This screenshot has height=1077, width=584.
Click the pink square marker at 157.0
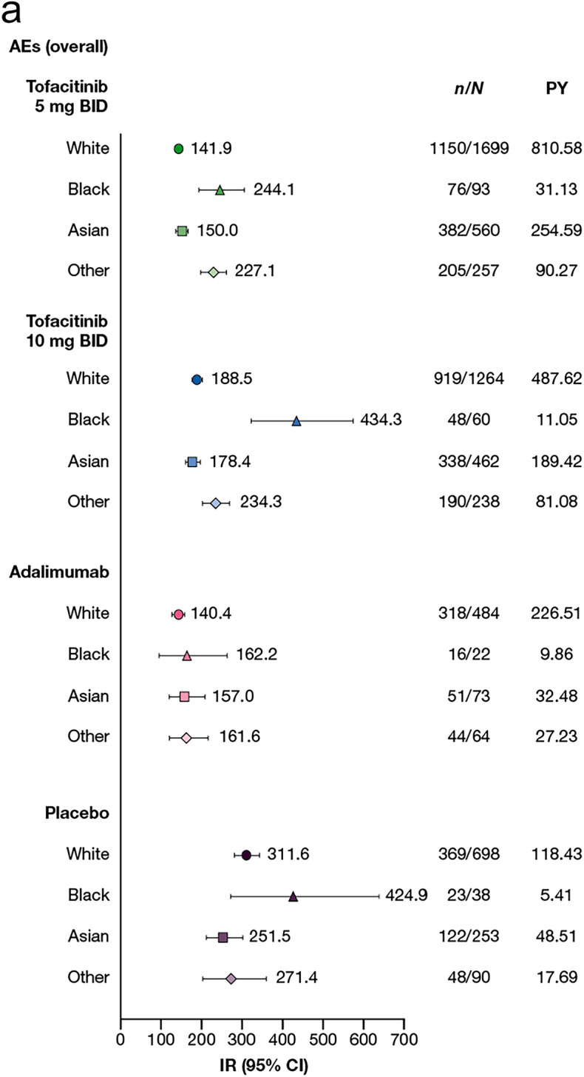184,697
